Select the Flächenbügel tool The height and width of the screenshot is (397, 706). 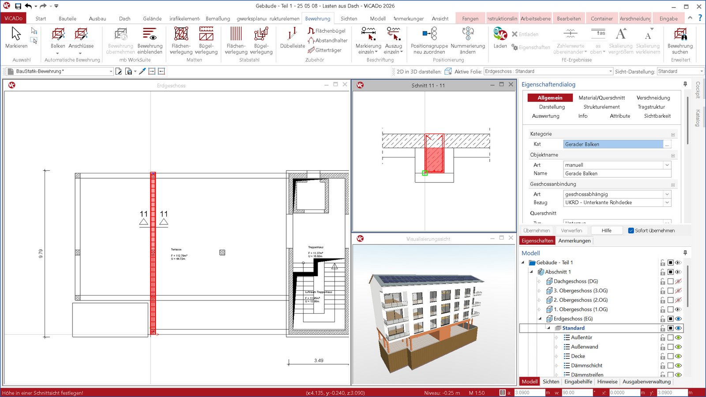(327, 31)
